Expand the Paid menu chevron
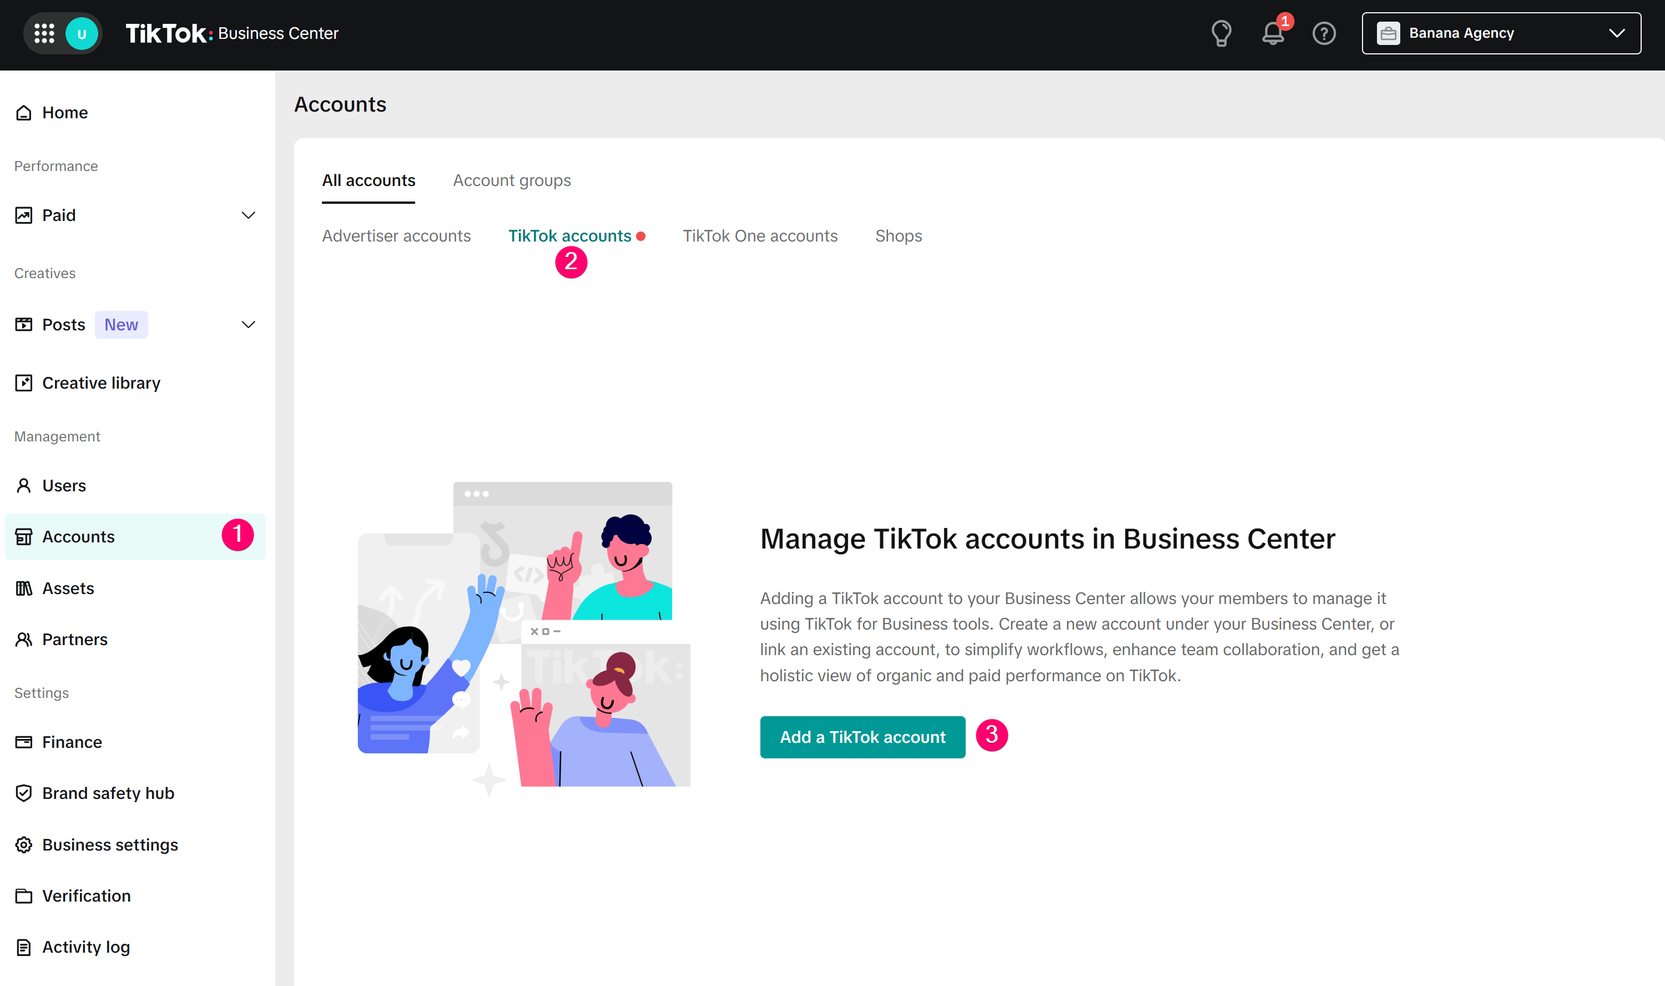The height and width of the screenshot is (986, 1665). point(249,215)
